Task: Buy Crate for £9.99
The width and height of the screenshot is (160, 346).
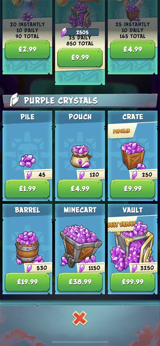Action: (133, 189)
